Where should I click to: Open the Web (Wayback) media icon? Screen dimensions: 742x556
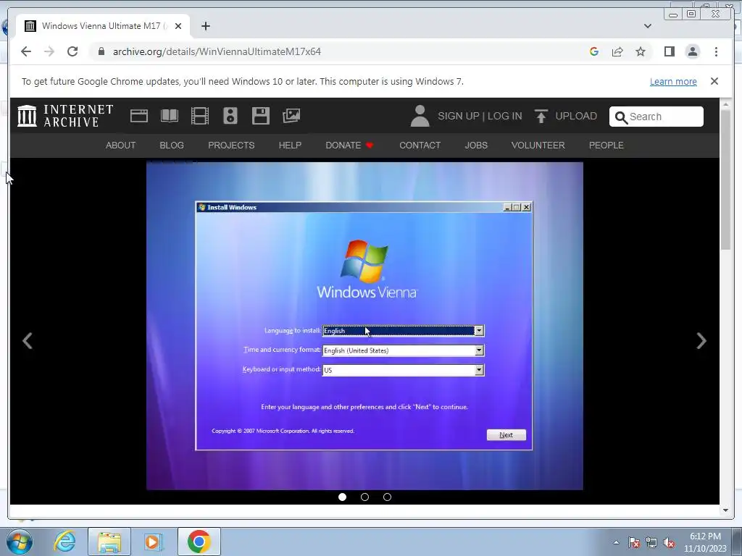coord(138,116)
